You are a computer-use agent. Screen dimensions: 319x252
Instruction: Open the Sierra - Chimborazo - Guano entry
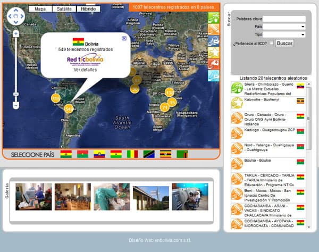pyautogui.click(x=268, y=89)
